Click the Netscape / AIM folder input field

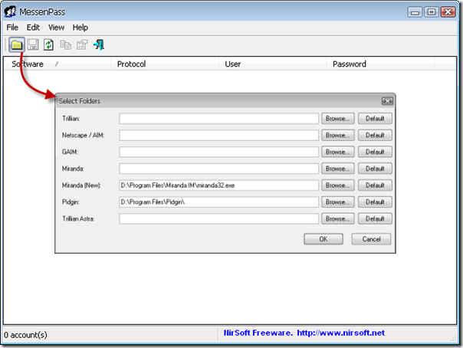[x=218, y=136]
